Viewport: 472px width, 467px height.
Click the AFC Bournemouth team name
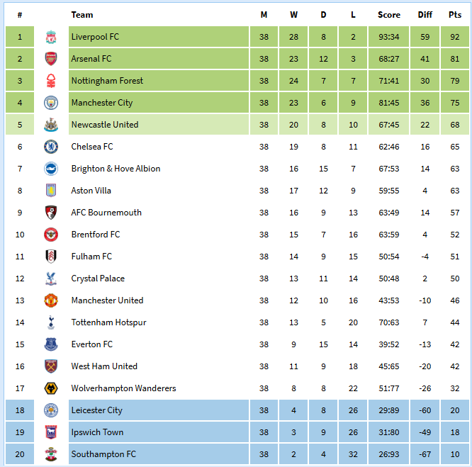[106, 213]
